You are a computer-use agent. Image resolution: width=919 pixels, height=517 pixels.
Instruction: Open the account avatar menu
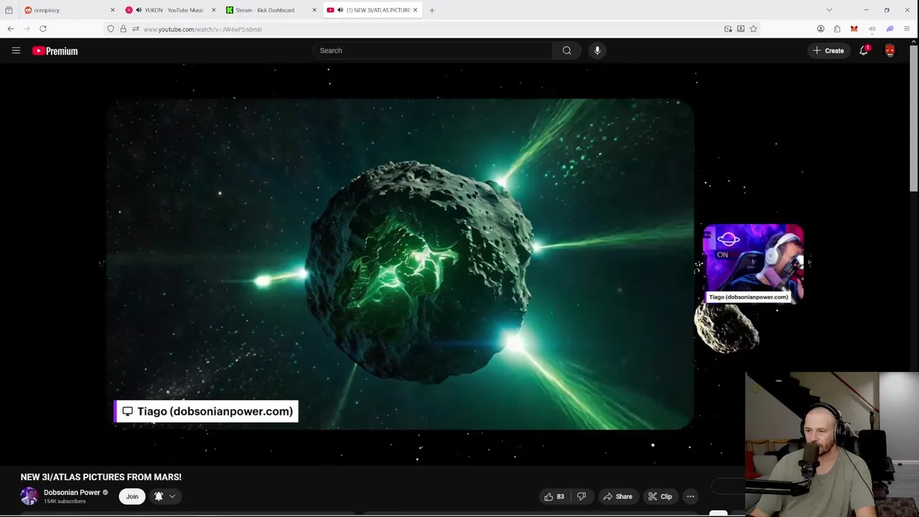pyautogui.click(x=890, y=50)
